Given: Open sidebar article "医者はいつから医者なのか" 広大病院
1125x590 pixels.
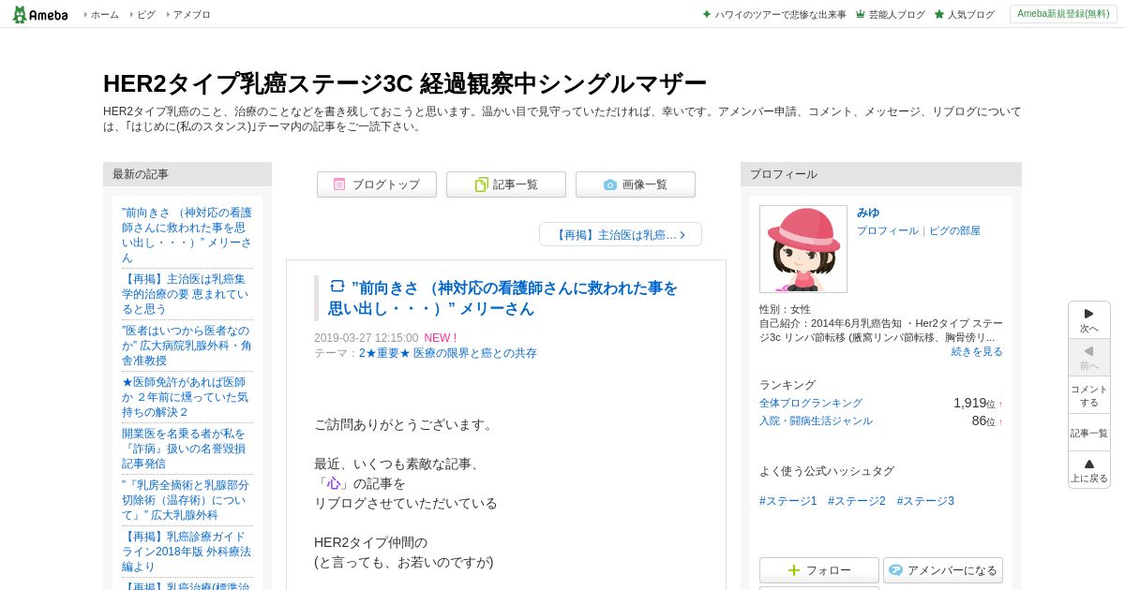Looking at the screenshot, I should [x=187, y=346].
